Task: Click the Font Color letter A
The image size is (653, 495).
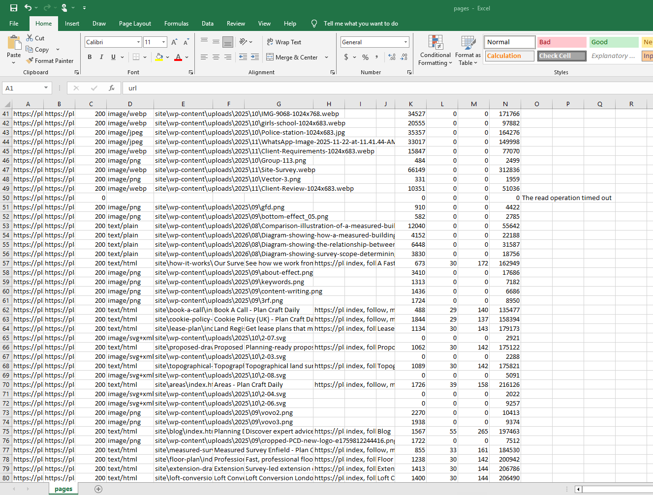Action: (178, 57)
